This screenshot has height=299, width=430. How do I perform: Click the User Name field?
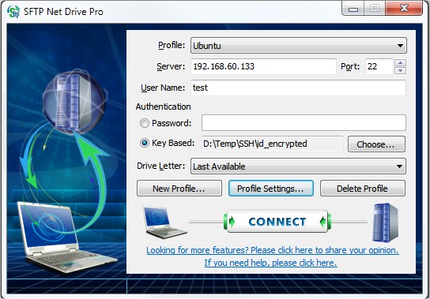click(298, 88)
